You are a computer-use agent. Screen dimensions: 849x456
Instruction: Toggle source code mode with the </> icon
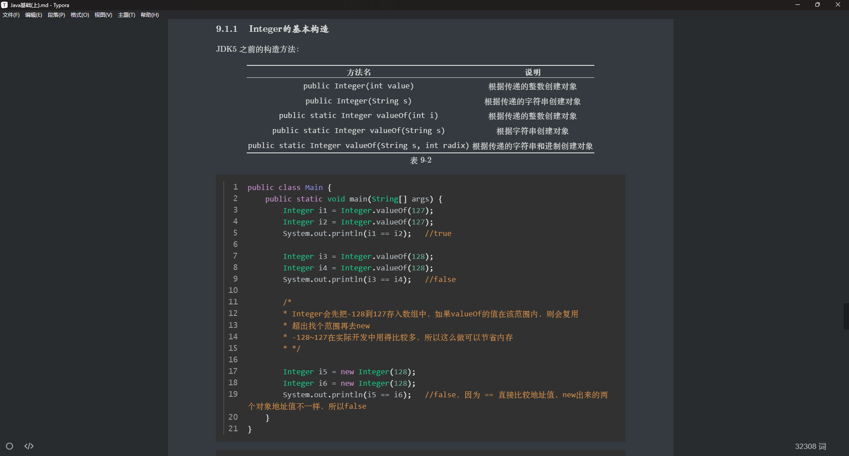(28, 446)
